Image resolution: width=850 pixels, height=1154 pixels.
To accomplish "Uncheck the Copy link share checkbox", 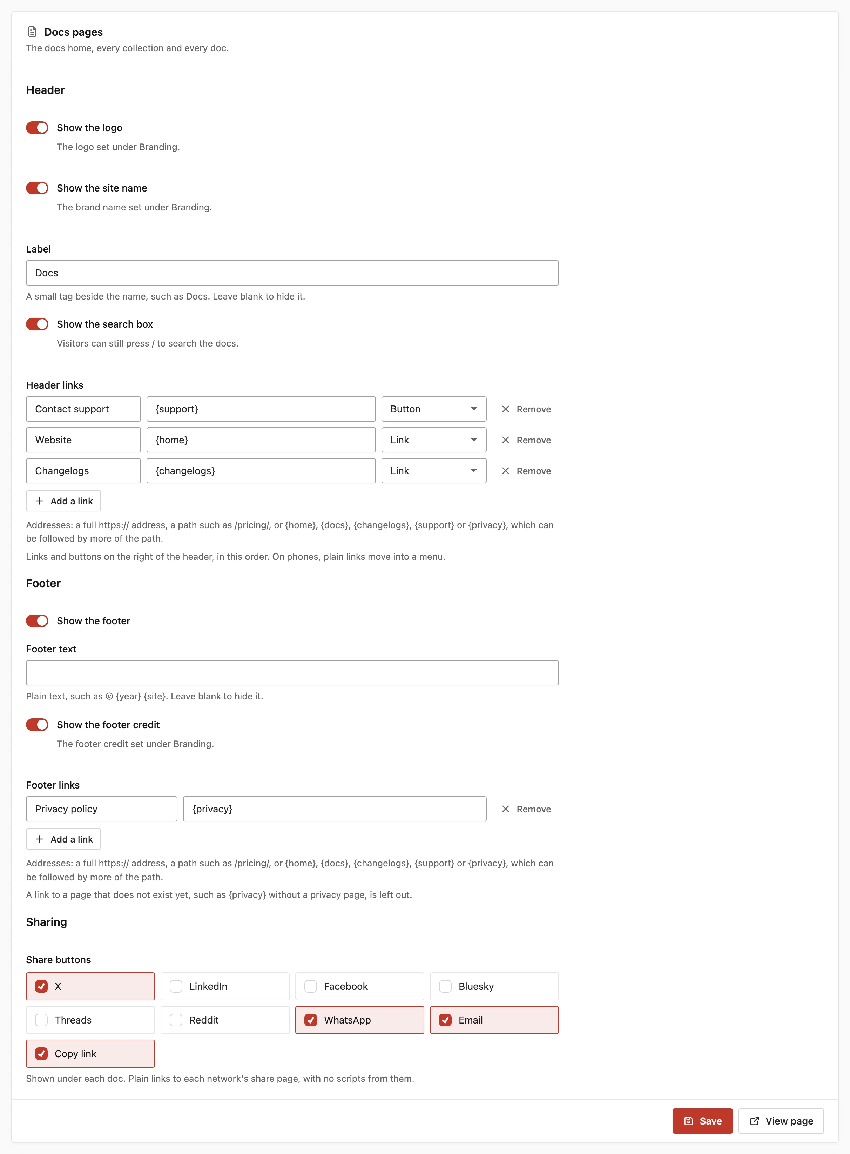I will point(42,1054).
